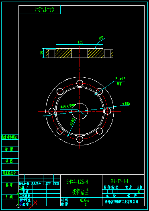The width and height of the screenshot is (149, 211).
Task: Select the left hatched section area
Action: (x=63, y=53)
